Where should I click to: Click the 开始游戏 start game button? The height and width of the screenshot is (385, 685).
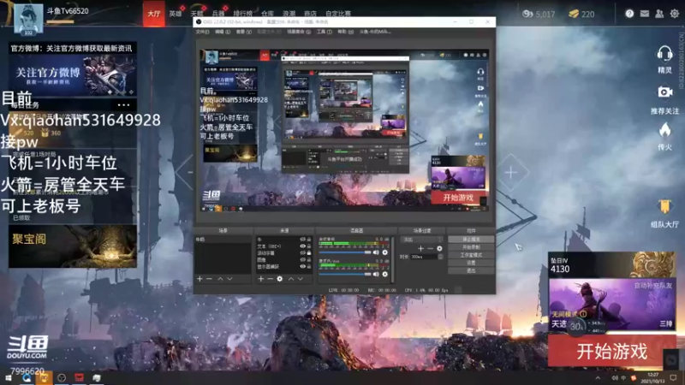point(611,351)
